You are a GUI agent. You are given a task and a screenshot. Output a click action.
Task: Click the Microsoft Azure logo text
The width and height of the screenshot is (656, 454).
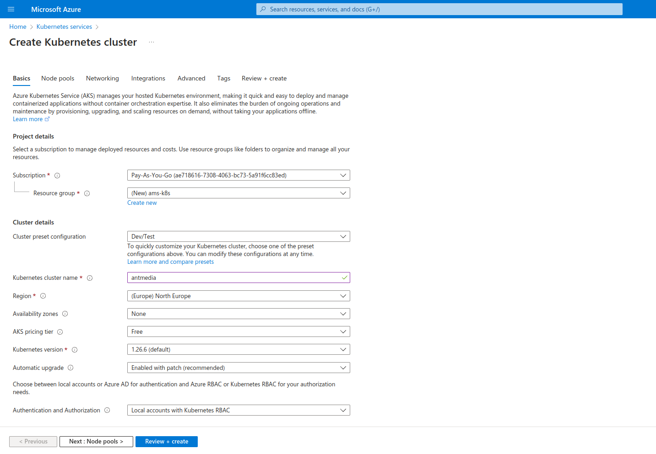(x=56, y=9)
